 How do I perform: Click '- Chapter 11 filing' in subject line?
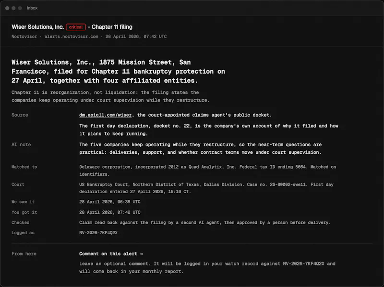110,27
